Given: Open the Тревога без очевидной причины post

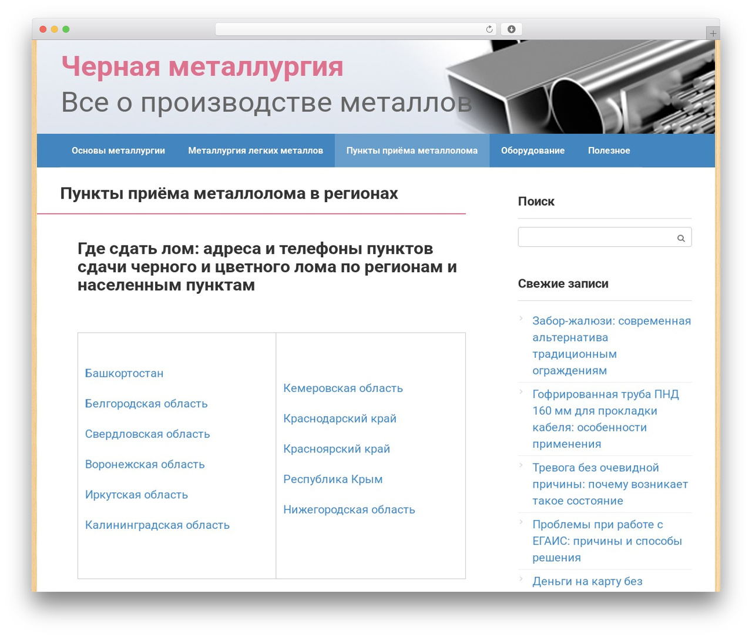Looking at the screenshot, I should pos(610,484).
